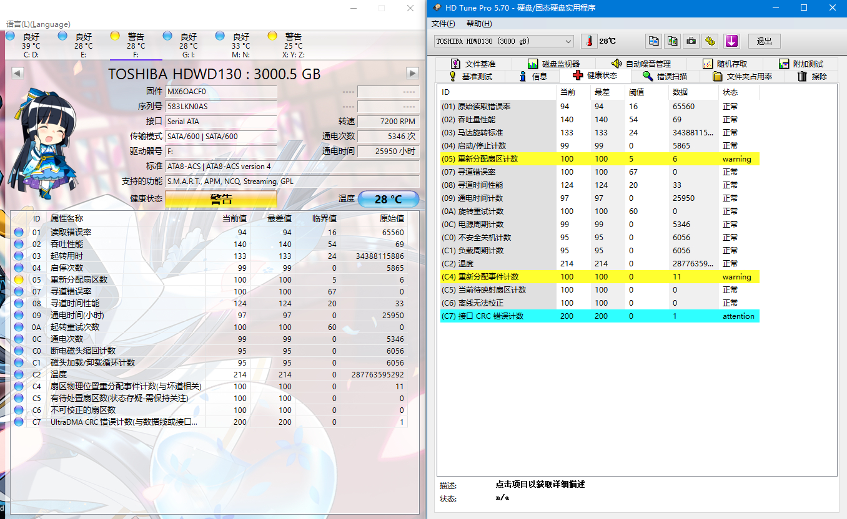Click the blue status circle for 温度 row C2
Viewport: 847px width, 519px height.
tap(19, 374)
